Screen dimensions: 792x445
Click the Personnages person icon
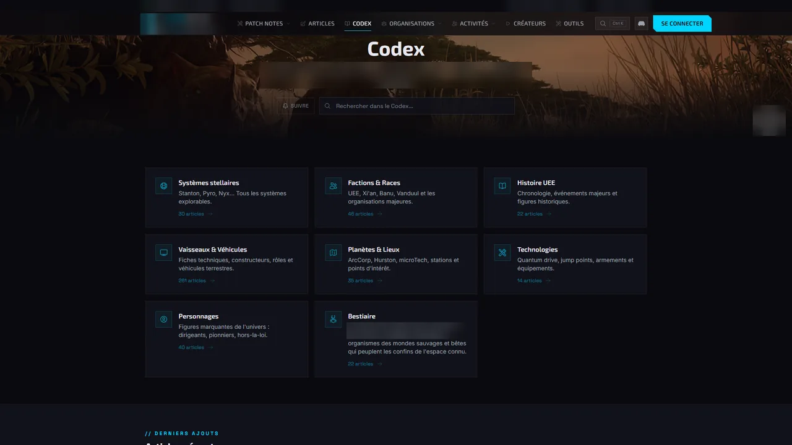(x=164, y=319)
